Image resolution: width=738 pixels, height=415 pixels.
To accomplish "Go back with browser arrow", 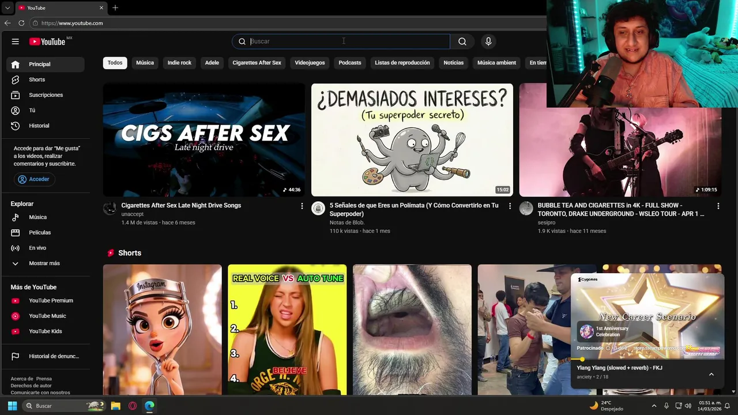I will coord(7,23).
